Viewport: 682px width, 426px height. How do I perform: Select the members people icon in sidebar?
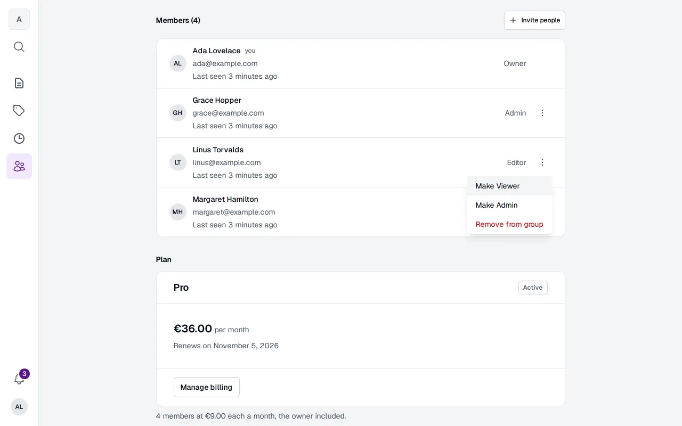tap(19, 166)
